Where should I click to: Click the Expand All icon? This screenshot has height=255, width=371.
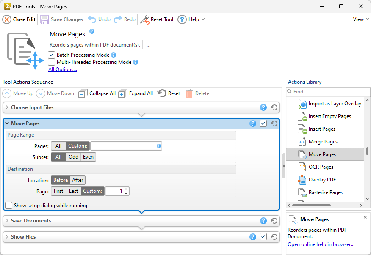122,93
